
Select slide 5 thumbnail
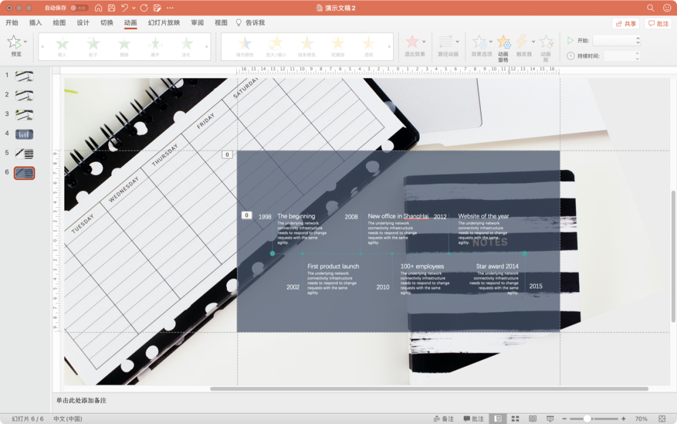(x=24, y=154)
